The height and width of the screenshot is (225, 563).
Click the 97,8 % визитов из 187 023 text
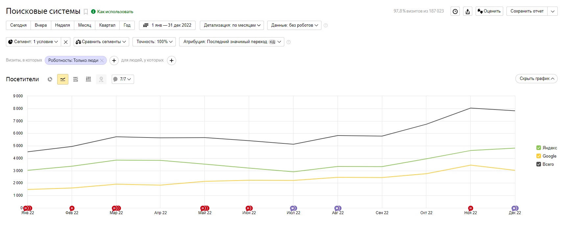click(x=419, y=11)
